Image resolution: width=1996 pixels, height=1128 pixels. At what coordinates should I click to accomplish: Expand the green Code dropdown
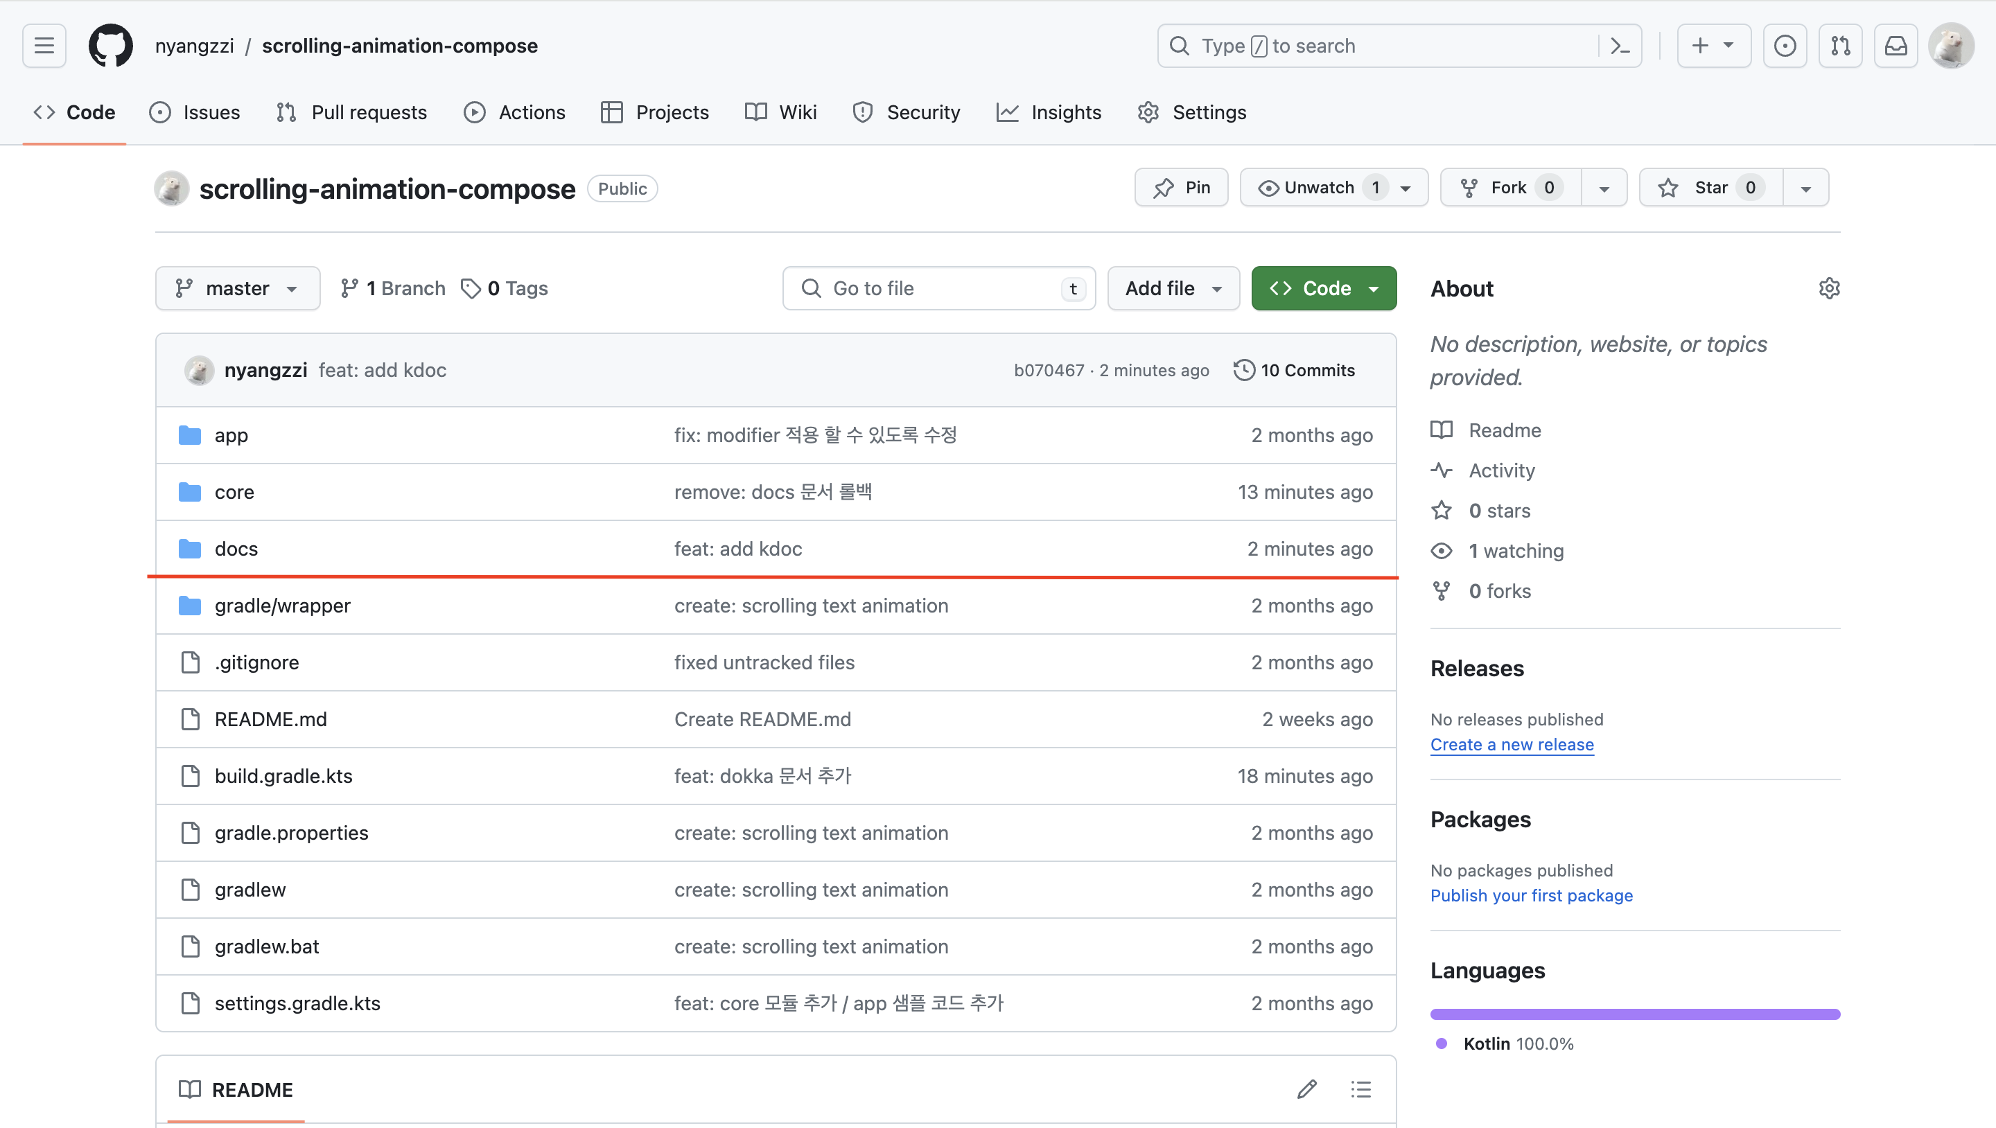tap(1324, 288)
